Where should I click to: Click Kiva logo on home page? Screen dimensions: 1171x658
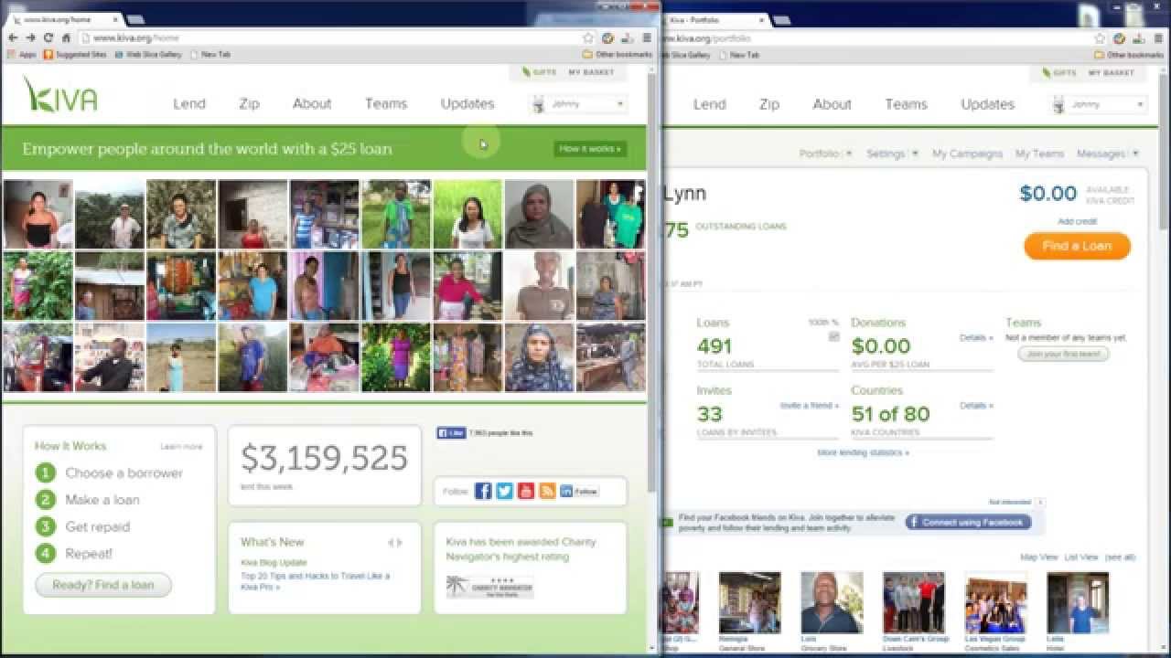pos(60,94)
